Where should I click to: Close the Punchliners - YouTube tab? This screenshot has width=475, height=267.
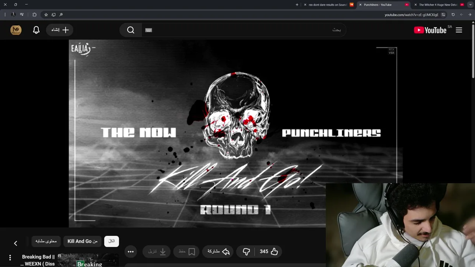360,5
